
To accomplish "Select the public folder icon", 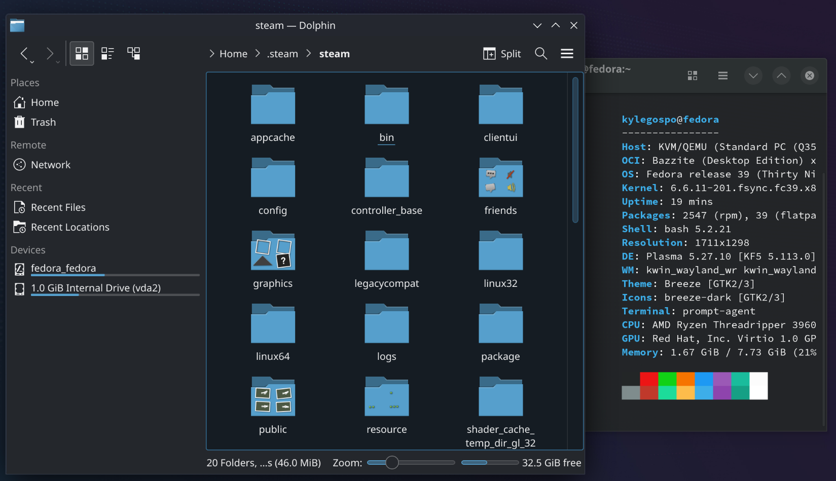I will 273,397.
